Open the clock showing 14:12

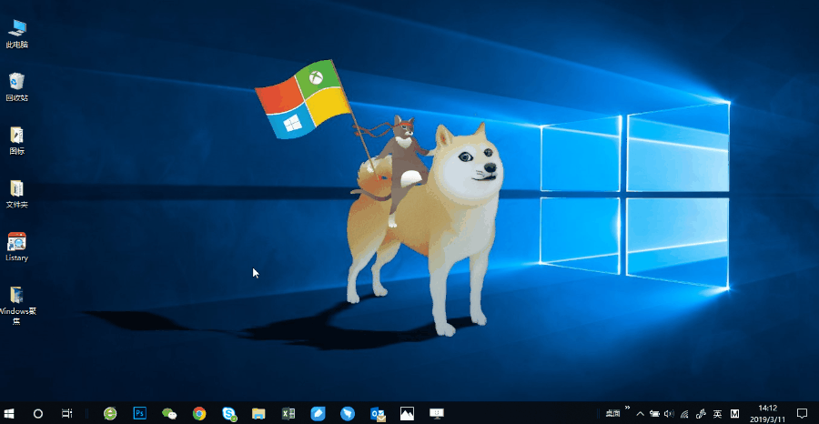click(x=768, y=414)
